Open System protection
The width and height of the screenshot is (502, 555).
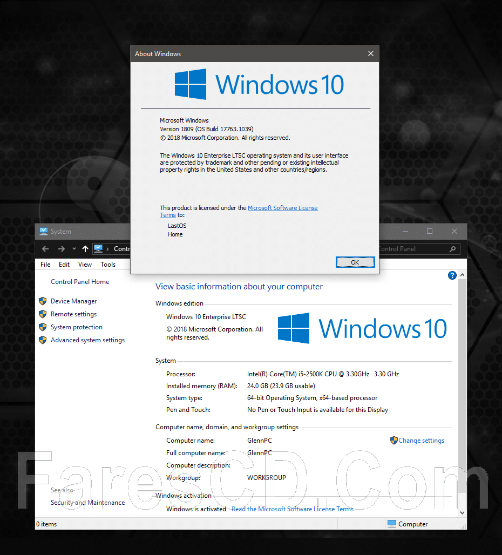pyautogui.click(x=77, y=327)
